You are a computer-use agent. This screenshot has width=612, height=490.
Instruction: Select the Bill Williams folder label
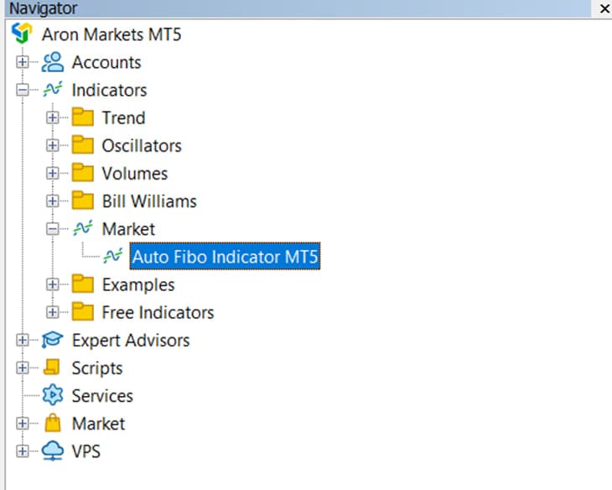[149, 201]
